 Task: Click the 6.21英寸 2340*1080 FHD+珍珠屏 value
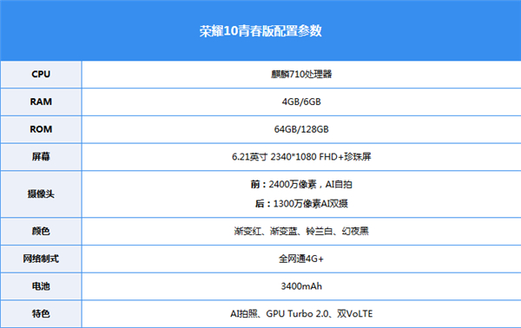tap(301, 156)
